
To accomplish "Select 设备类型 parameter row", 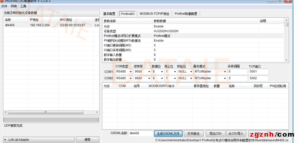I will (x=193, y=31).
